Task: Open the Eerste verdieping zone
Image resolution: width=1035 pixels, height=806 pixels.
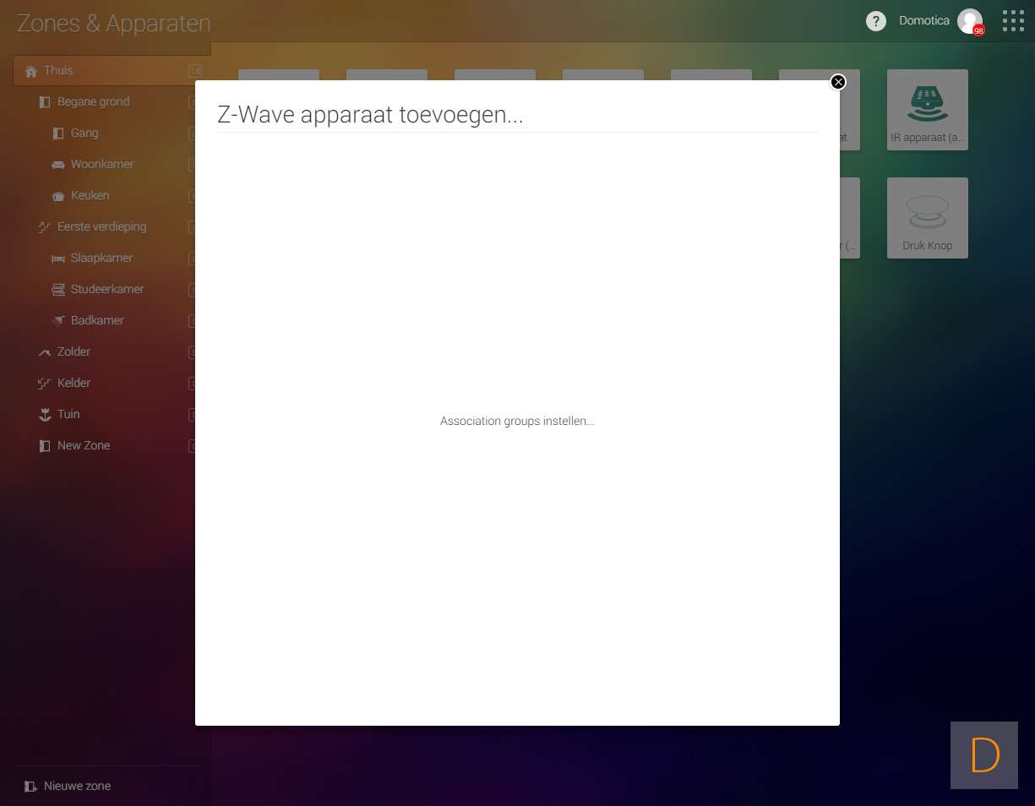Action: point(101,227)
